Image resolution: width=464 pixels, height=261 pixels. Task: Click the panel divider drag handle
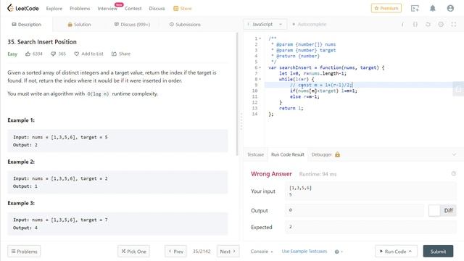tap(241, 121)
